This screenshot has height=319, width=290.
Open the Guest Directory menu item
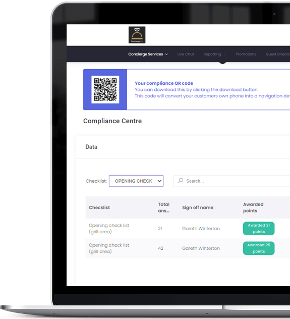pyautogui.click(x=277, y=54)
